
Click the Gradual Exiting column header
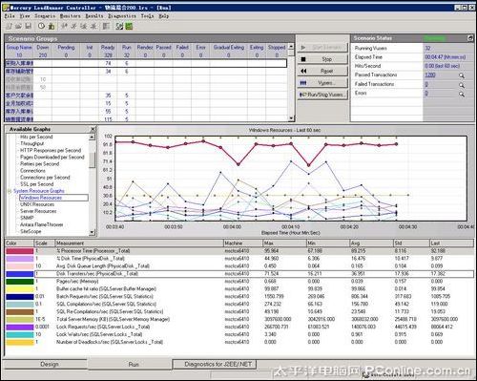(x=229, y=47)
